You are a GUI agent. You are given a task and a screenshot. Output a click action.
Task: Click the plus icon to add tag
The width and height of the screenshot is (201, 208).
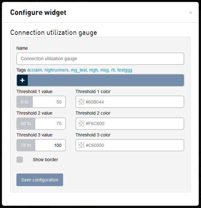(x=22, y=80)
